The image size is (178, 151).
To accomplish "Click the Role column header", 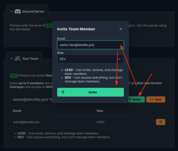I will [x=100, y=111].
